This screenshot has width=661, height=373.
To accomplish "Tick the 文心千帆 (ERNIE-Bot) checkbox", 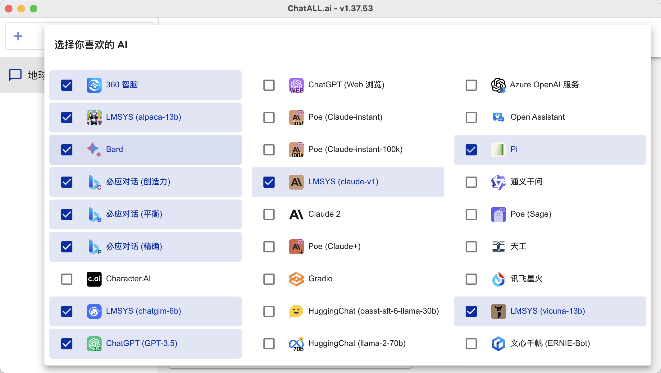I will pyautogui.click(x=471, y=343).
